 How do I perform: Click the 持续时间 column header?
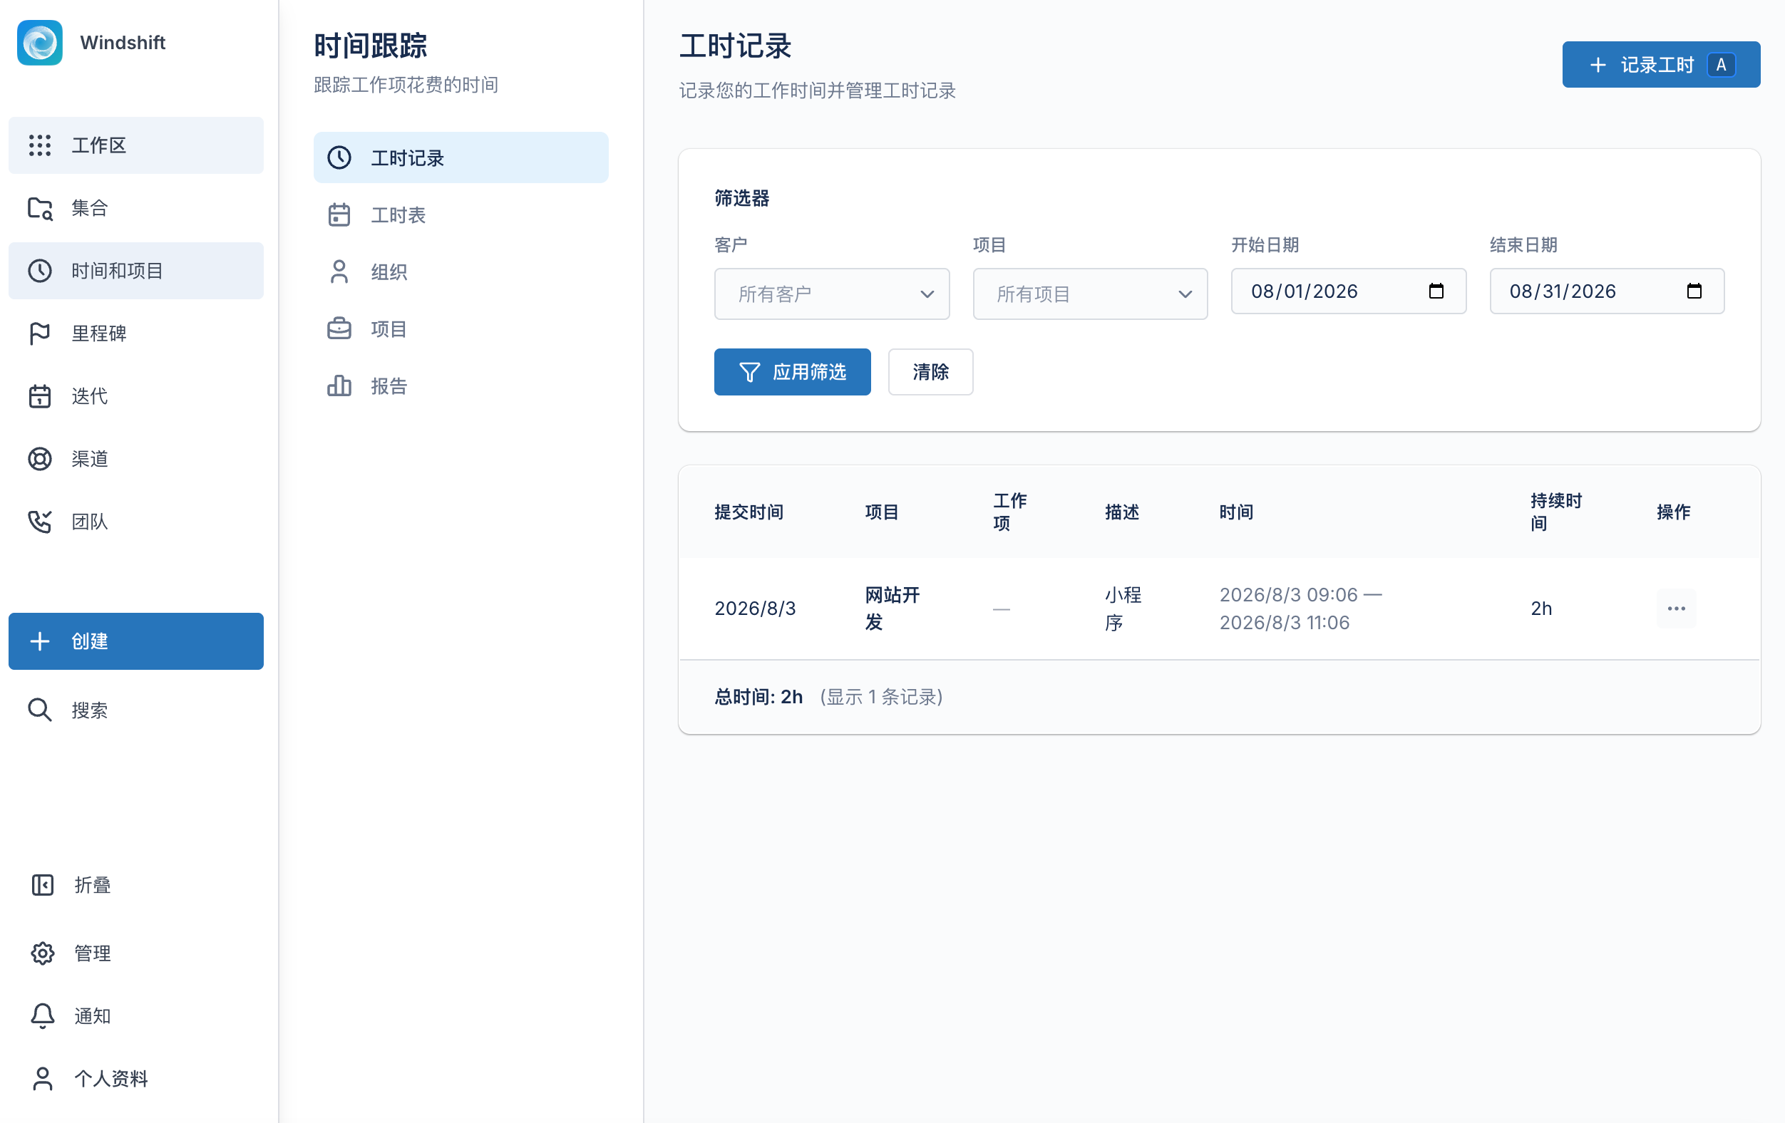pos(1556,512)
